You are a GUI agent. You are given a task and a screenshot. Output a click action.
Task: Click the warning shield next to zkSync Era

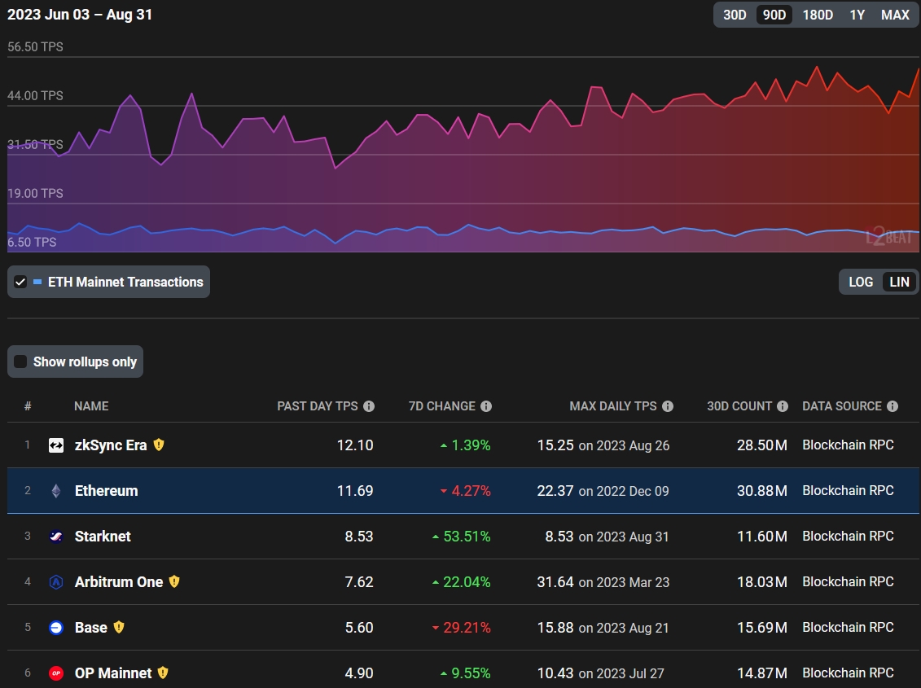pyautogui.click(x=159, y=445)
